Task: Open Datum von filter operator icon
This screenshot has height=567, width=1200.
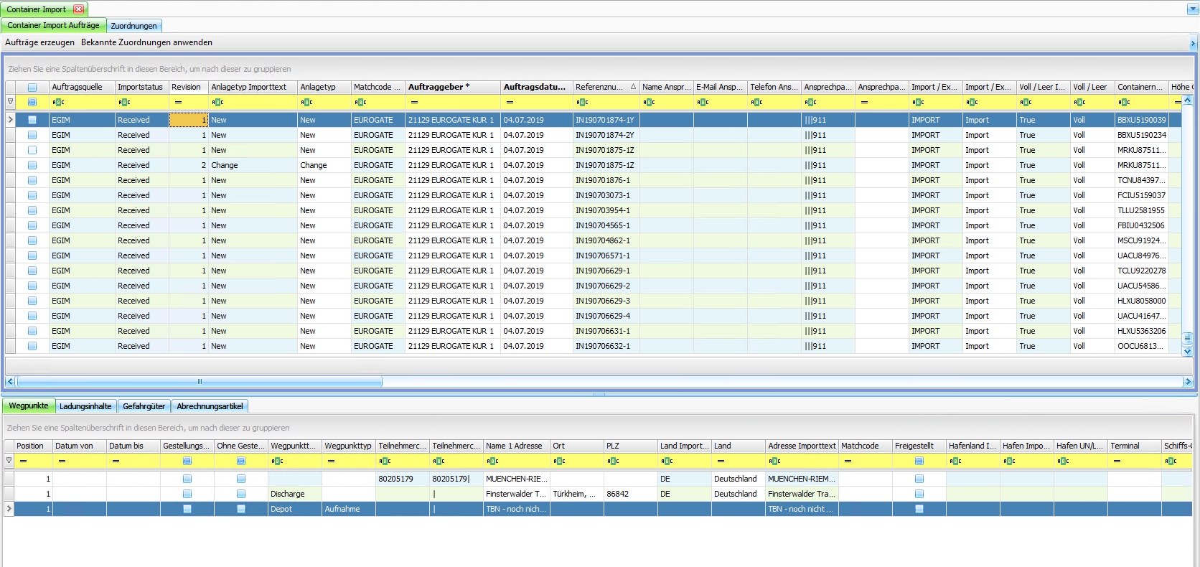Action: click(x=62, y=461)
